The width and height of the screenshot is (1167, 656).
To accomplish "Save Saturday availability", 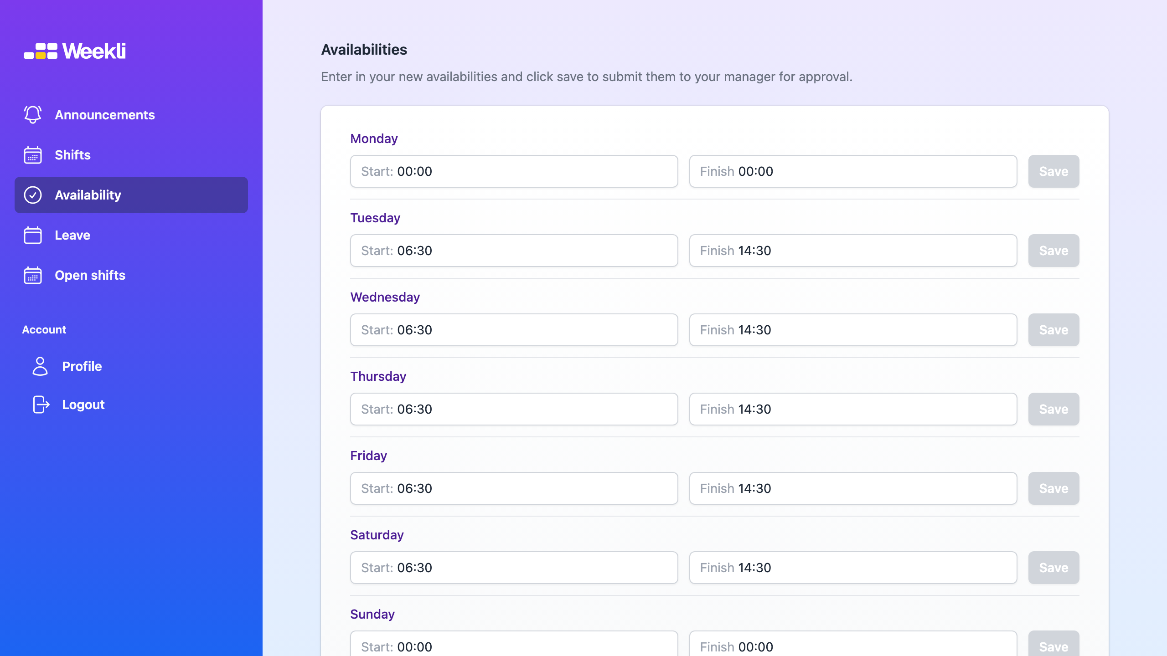I will tap(1054, 568).
